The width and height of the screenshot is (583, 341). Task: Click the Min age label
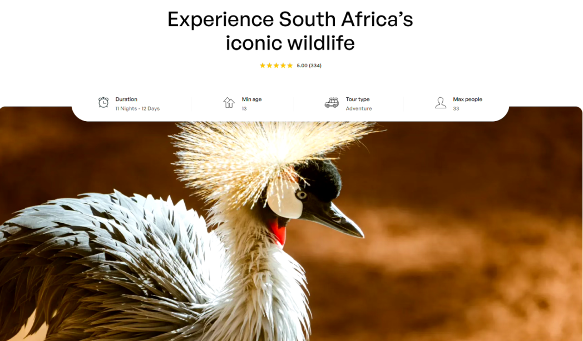(x=251, y=99)
